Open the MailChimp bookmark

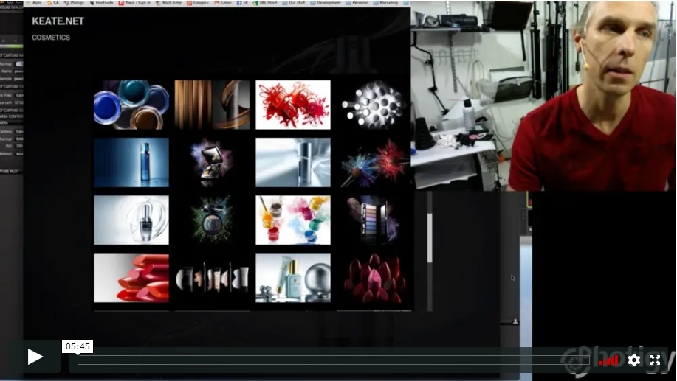click(169, 3)
